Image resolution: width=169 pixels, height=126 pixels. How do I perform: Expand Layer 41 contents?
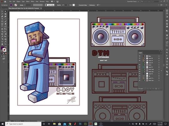(x=145, y=67)
